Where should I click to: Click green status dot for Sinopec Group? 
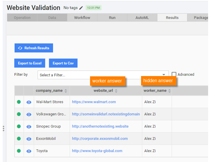(19, 126)
